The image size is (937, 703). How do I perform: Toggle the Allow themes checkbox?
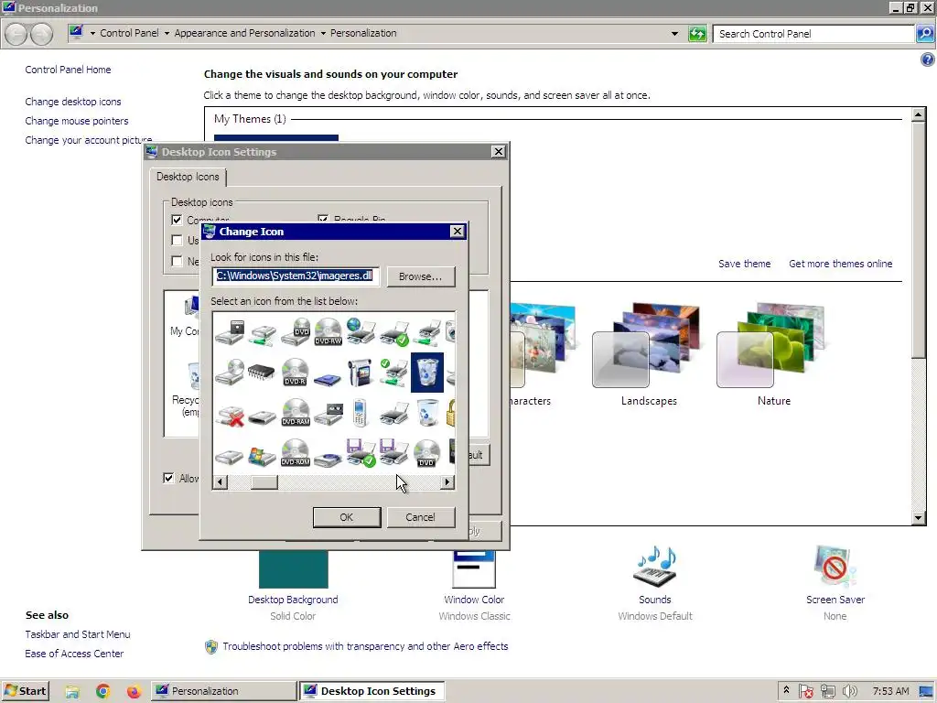[168, 478]
